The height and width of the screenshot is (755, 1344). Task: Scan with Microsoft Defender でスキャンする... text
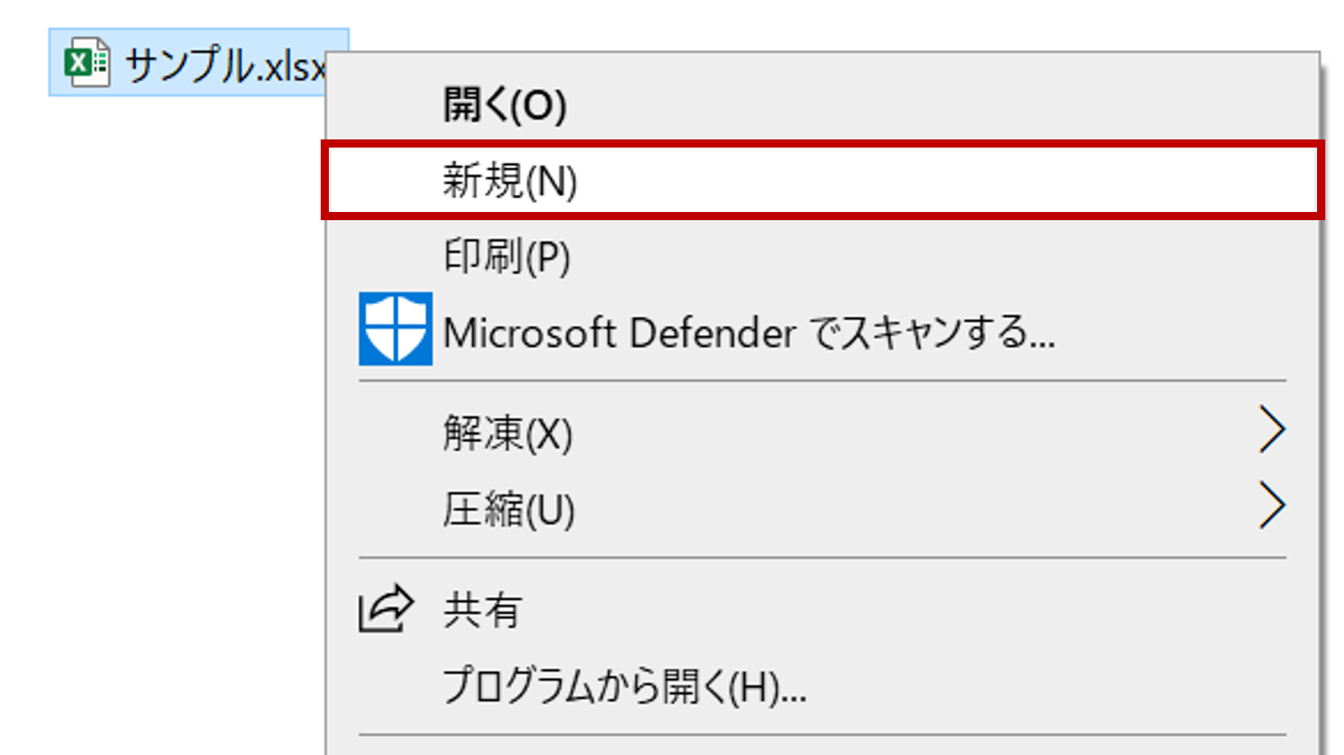(747, 333)
